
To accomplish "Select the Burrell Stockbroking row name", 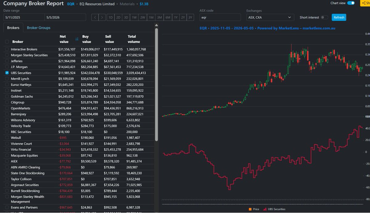I will coord(25,191).
